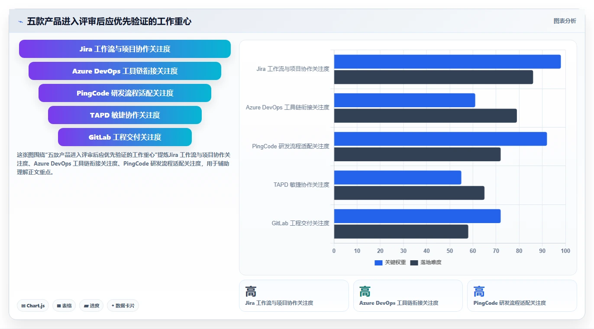Screen dimensions: 594x329
Task: Click chart axis label PingCode 研发流程适配关注度
Action: [x=291, y=146]
